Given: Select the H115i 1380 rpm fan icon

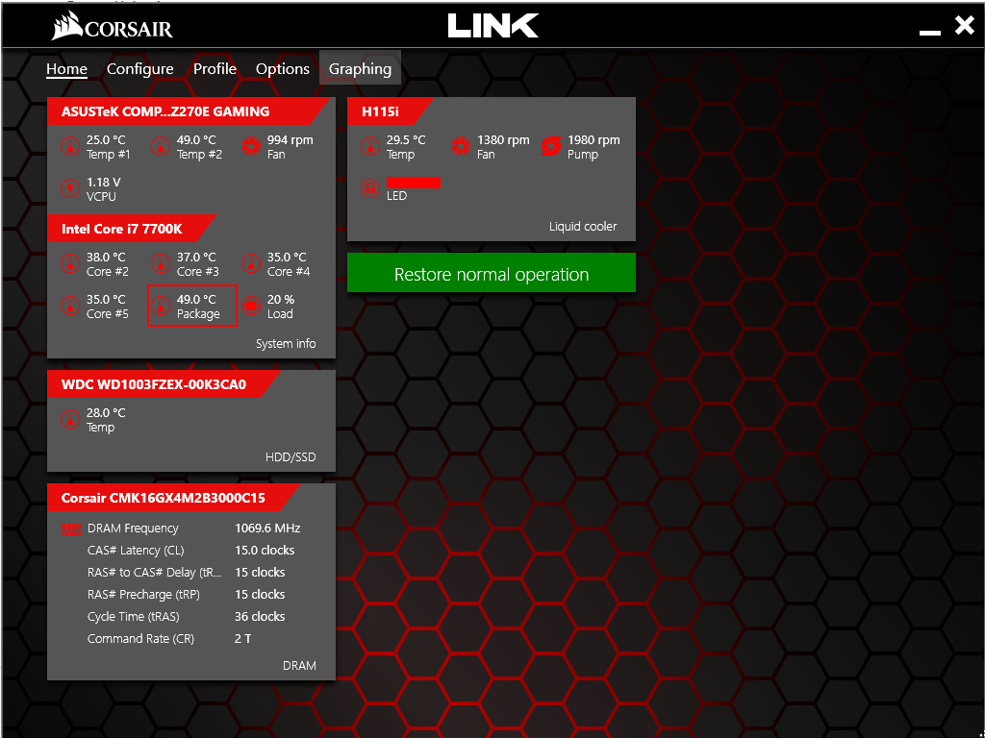Looking at the screenshot, I should [x=461, y=147].
